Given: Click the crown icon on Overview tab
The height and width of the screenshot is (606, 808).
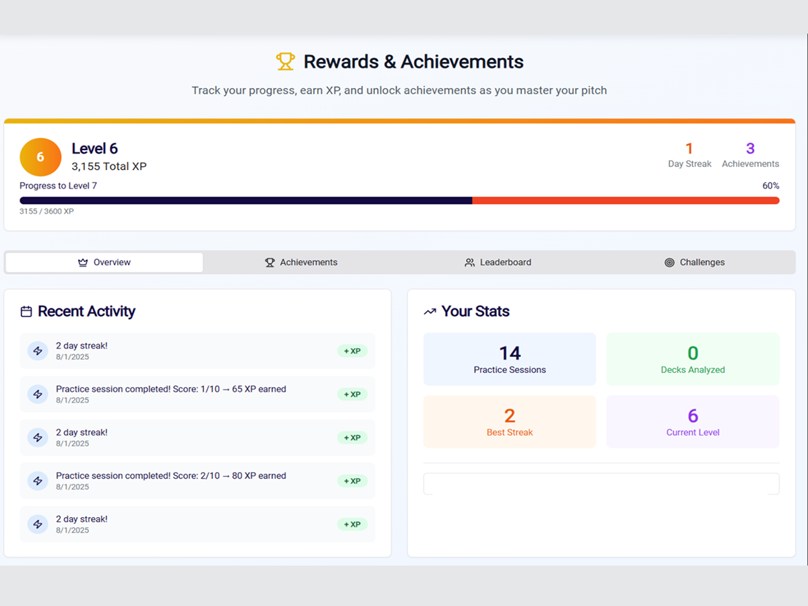Looking at the screenshot, I should coord(83,263).
